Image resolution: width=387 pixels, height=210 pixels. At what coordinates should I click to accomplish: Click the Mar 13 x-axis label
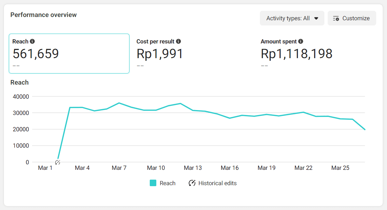pyautogui.click(x=193, y=168)
